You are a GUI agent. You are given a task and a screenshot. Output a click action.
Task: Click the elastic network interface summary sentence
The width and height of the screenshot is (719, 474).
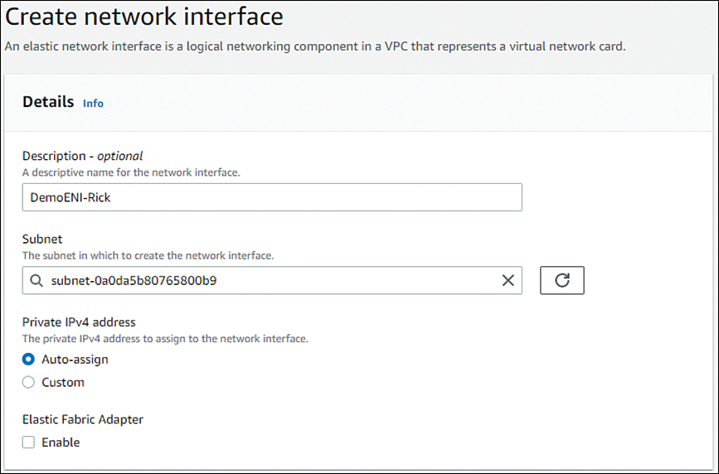pos(315,46)
